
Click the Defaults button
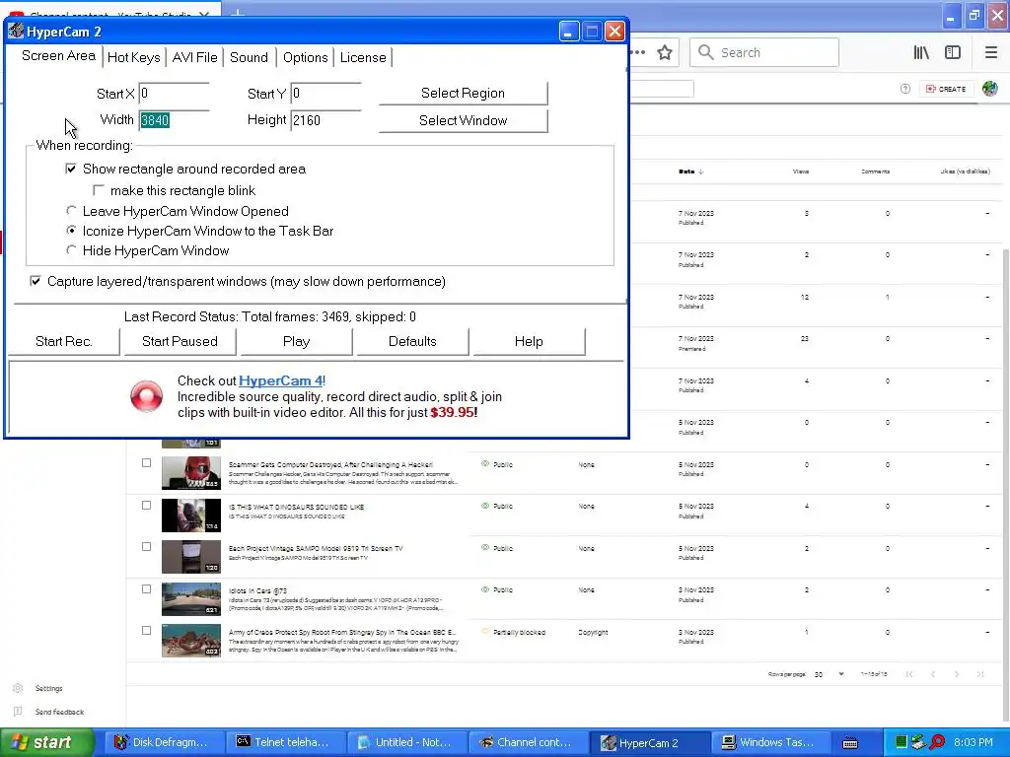[x=412, y=341]
